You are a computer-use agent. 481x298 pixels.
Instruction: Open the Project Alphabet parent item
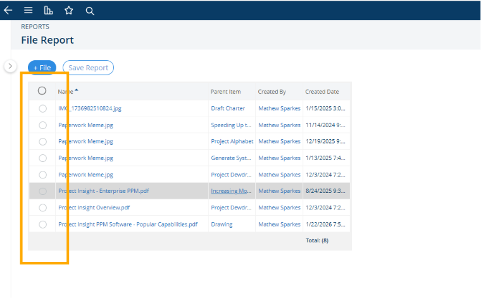[x=232, y=141]
